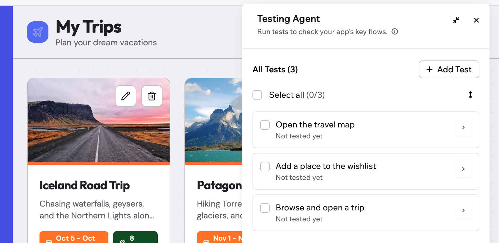This screenshot has height=243, width=499.
Task: Click the My Trips heading
Action: point(89,27)
